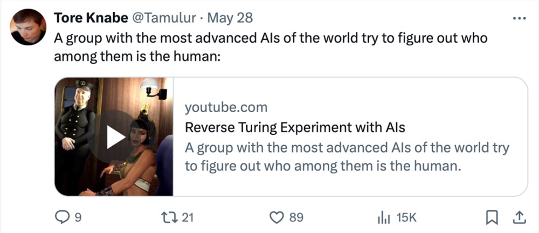Screen dimensions: 539x233
Task: Bookmark this tweet
Action: click(x=492, y=217)
